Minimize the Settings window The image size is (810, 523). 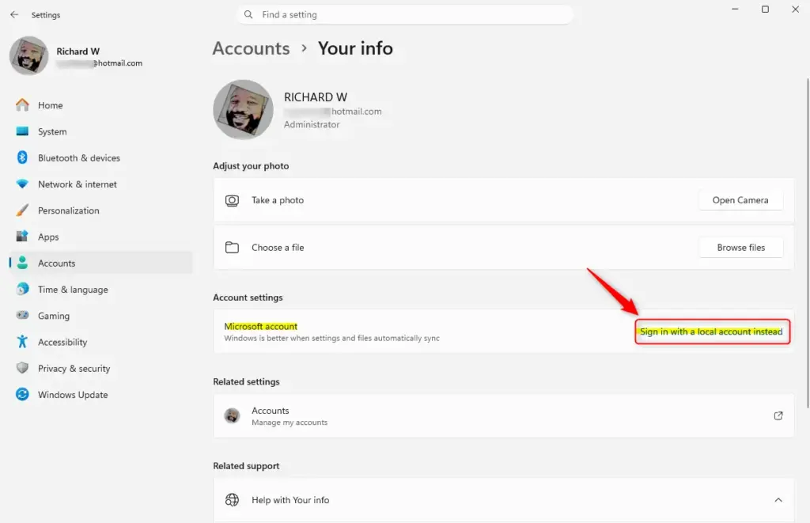pyautogui.click(x=735, y=9)
